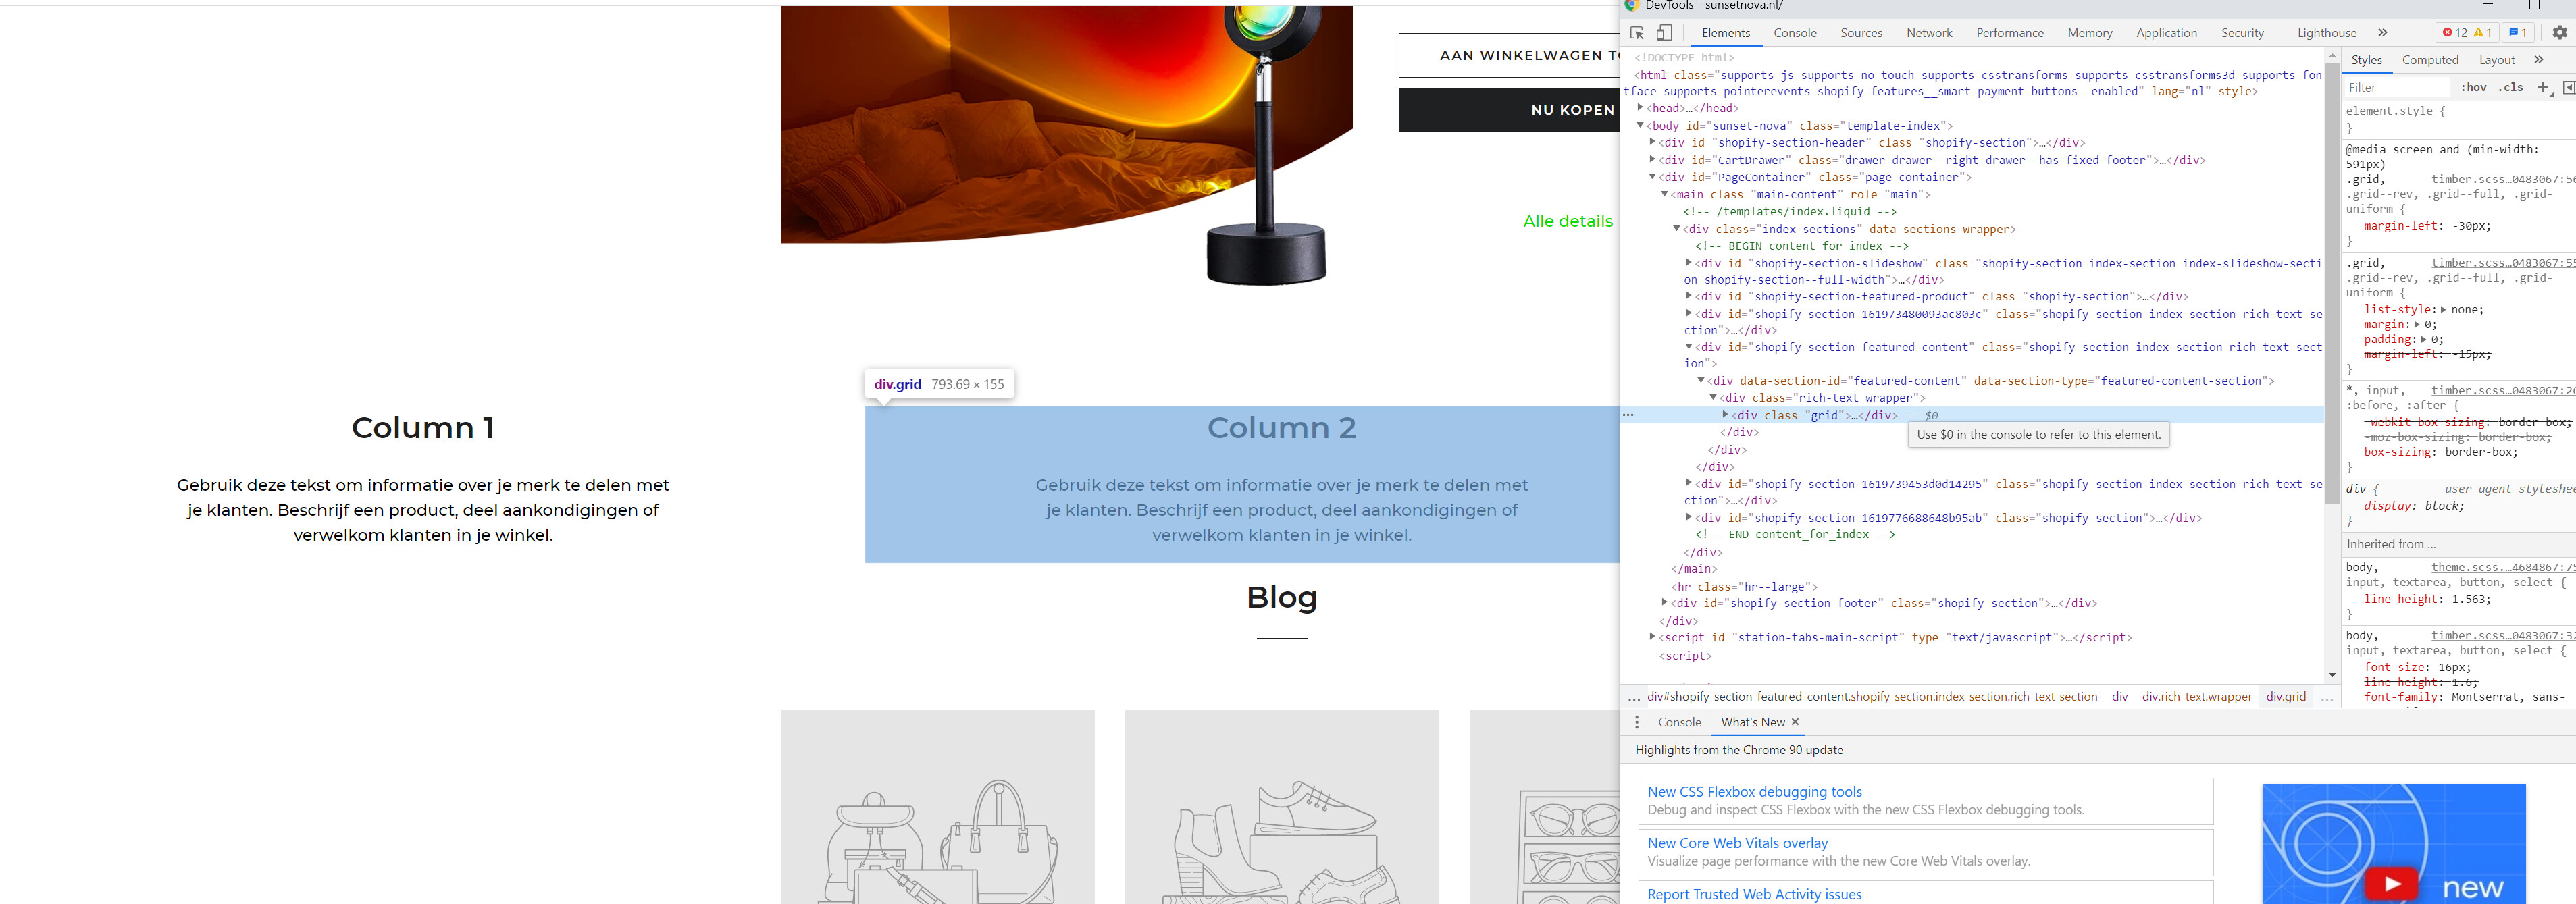Show more DevTools panel tabs chevron
This screenshot has width=2576, height=904.
tap(2383, 33)
